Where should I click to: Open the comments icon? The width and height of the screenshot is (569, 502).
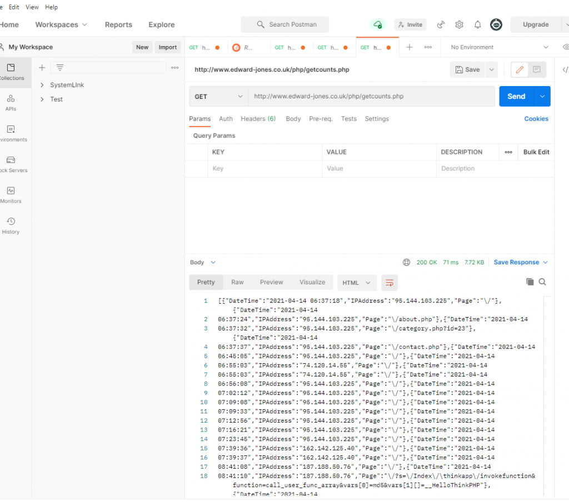pos(537,69)
